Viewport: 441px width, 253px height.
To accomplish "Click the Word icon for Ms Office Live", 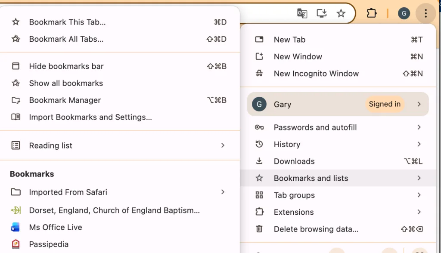I will point(16,227).
